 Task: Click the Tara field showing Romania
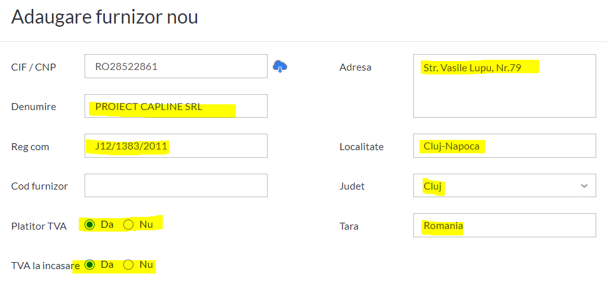[505, 225]
